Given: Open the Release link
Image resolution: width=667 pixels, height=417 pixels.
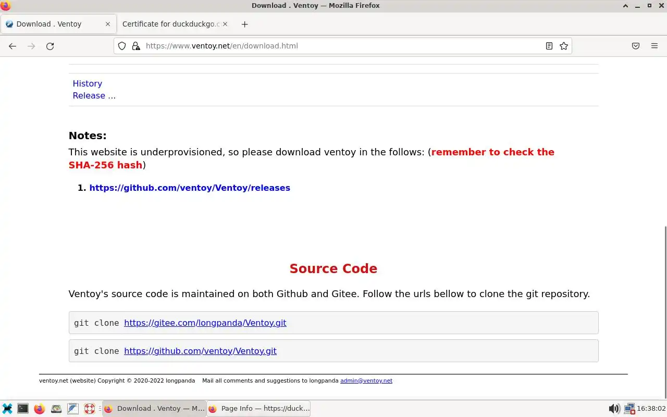Looking at the screenshot, I should pos(89,95).
